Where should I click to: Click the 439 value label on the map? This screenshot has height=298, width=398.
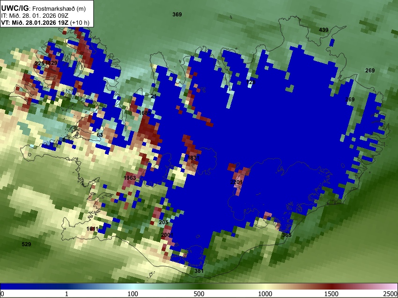tap(324, 30)
